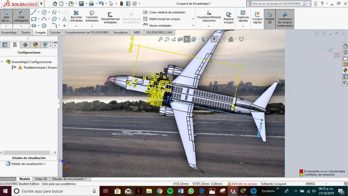The height and width of the screenshot is (196, 348).
Task: Select Equidistanciar entidades tool
Action: [x=110, y=17]
